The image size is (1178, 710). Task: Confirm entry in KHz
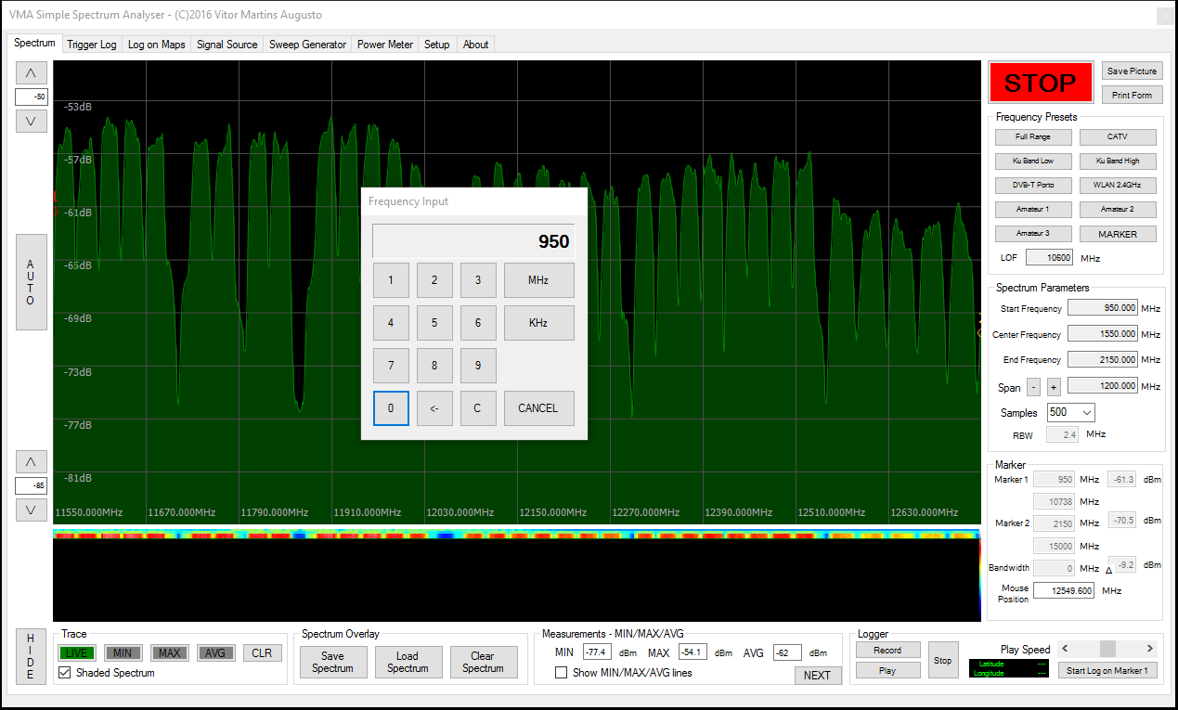click(x=538, y=323)
